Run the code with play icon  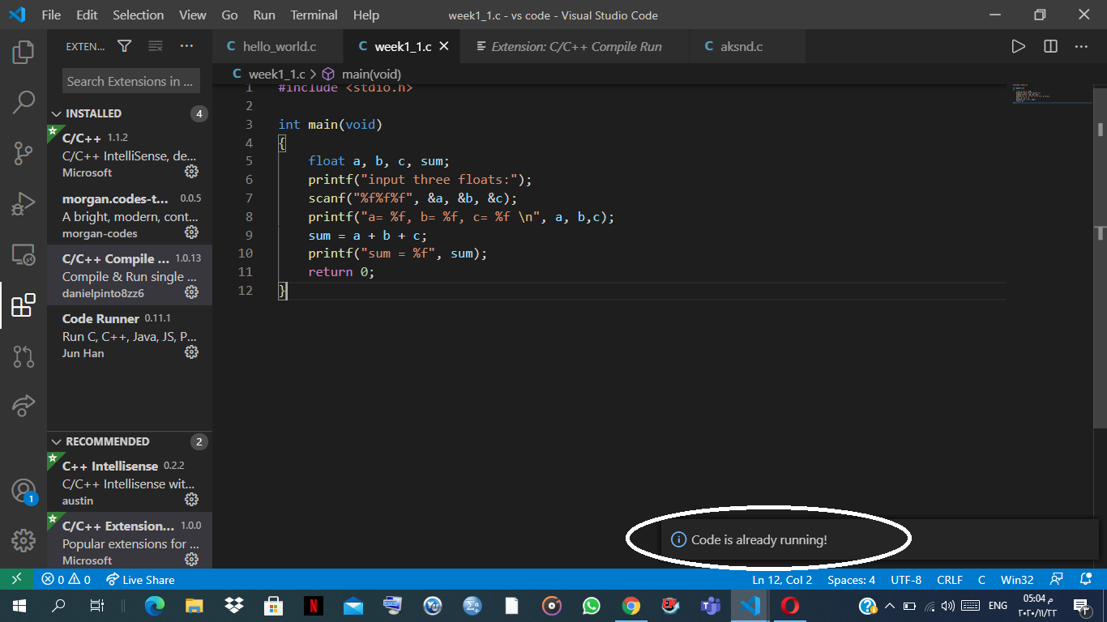(x=1019, y=46)
